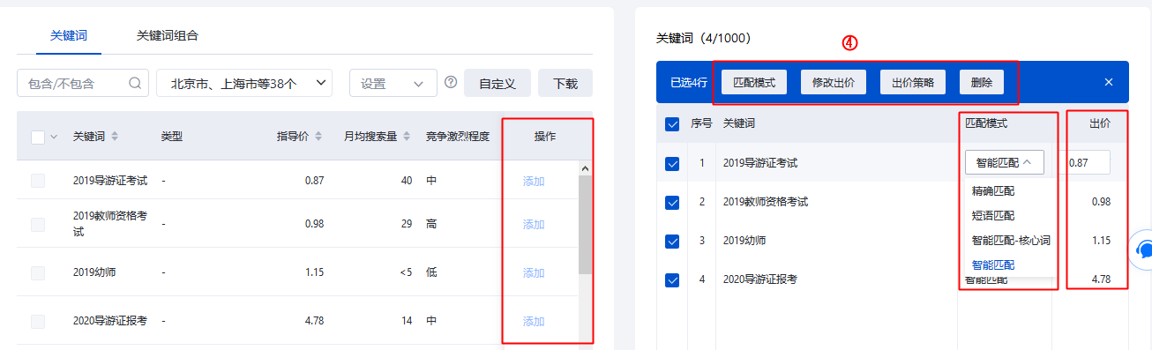
Task: Sort by 月均搜索量 column arrows
Action: [x=408, y=137]
